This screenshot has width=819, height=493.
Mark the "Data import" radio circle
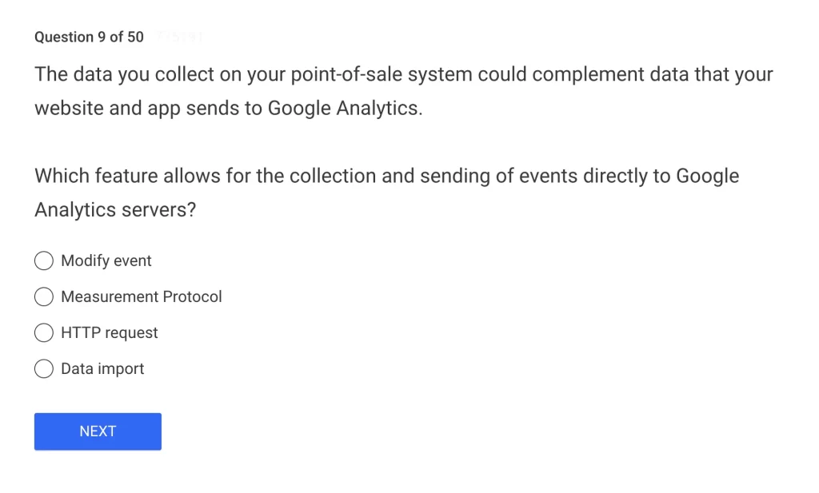44,368
